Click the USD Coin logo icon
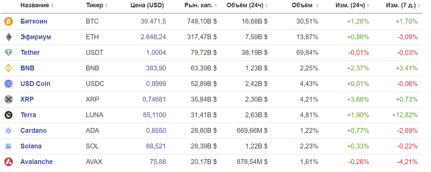This screenshot has width=431, height=172. click(x=8, y=84)
